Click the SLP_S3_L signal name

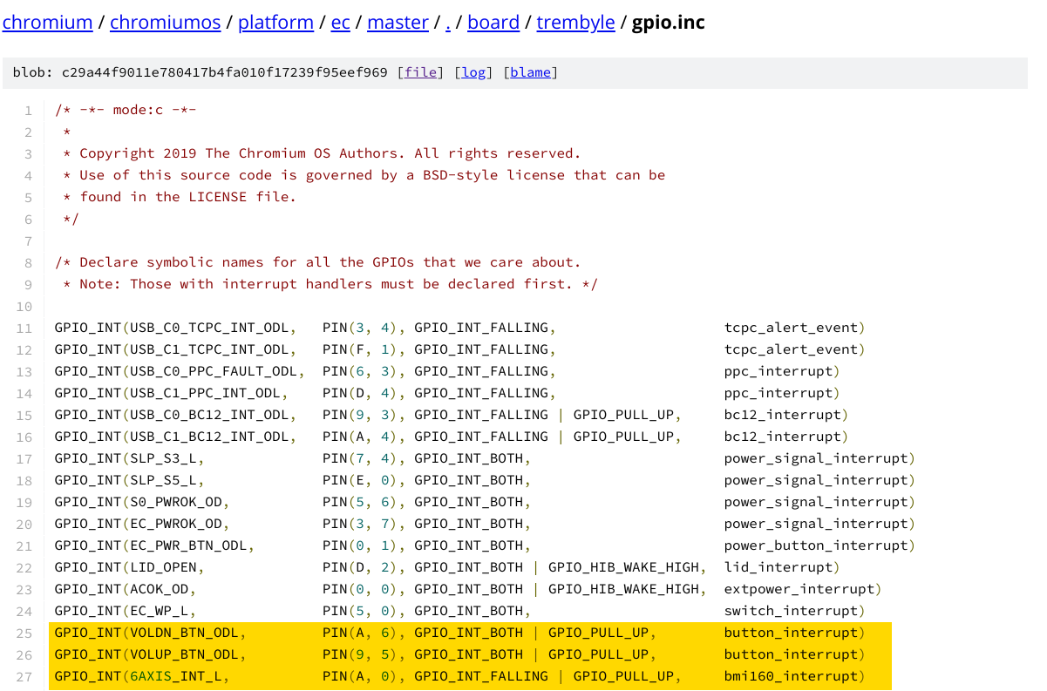tap(163, 458)
